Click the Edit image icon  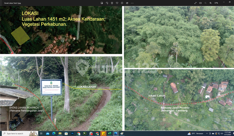tap(102, 3)
